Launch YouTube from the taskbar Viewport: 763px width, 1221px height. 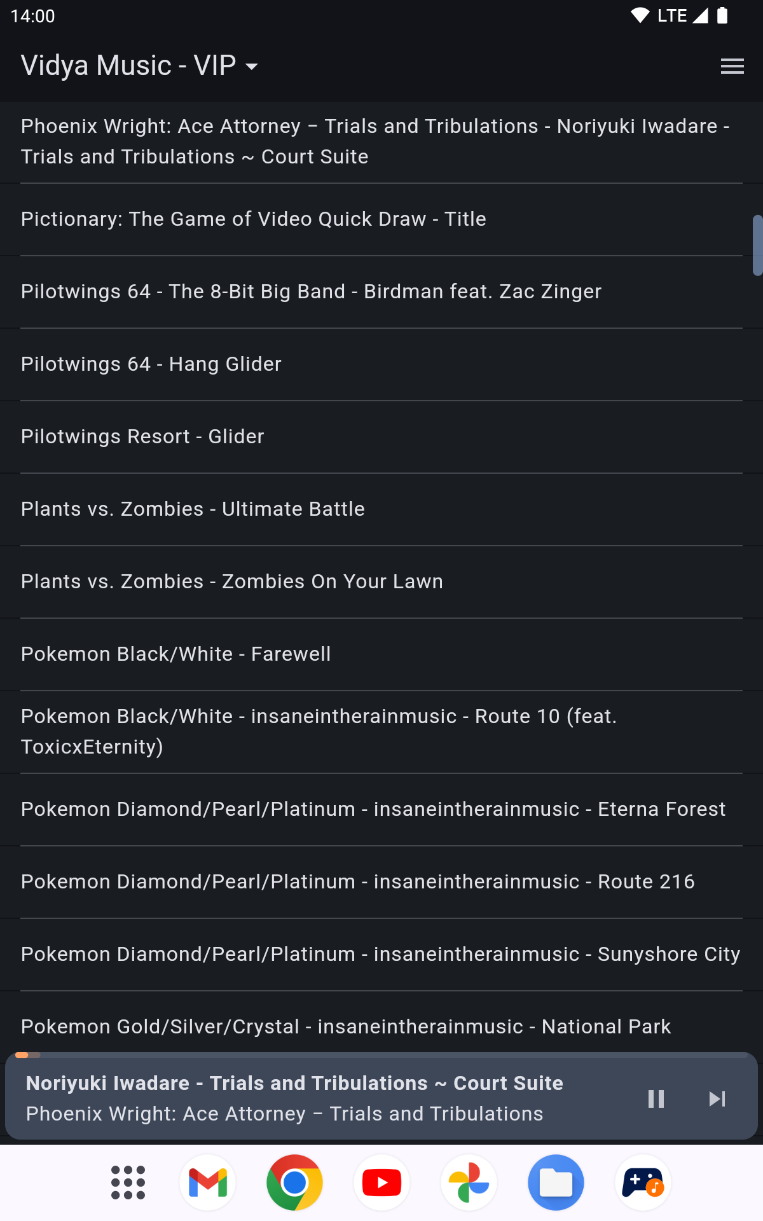point(381,1183)
